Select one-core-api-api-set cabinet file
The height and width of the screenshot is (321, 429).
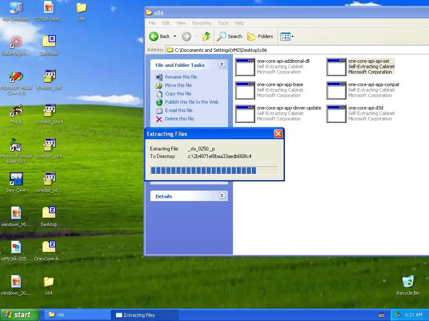point(361,66)
